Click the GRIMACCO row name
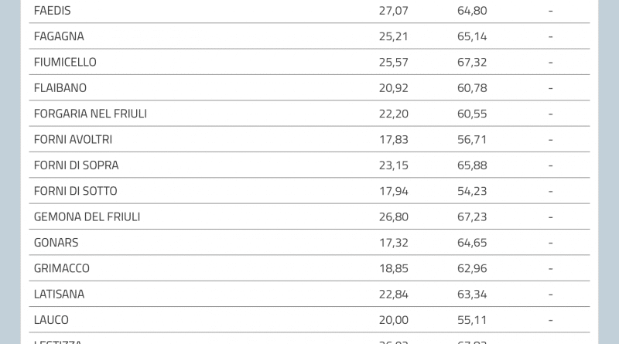This screenshot has height=344, width=619. (61, 268)
